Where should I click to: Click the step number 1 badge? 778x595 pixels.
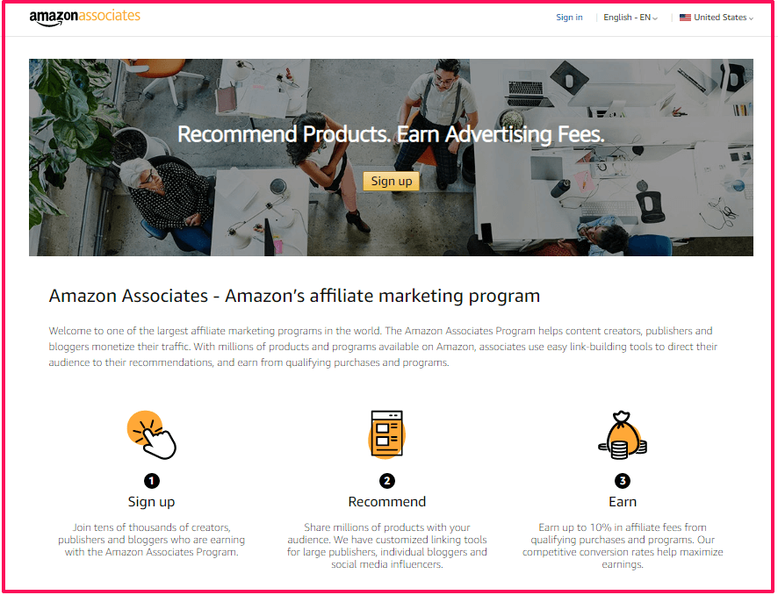click(x=152, y=480)
